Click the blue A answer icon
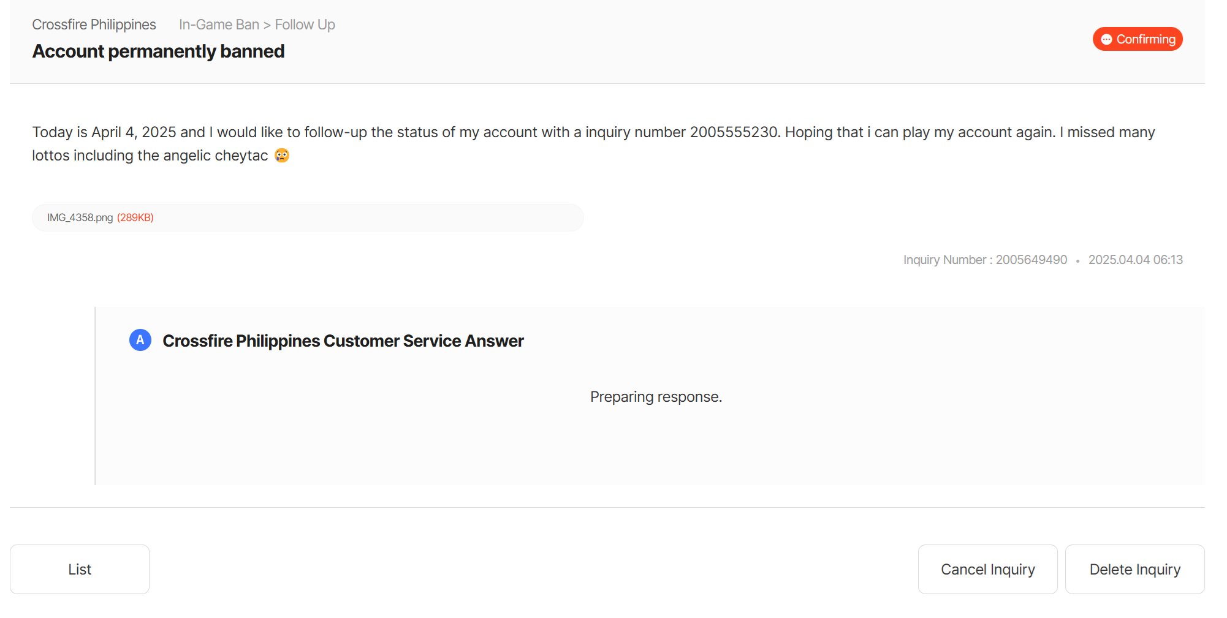 [140, 340]
